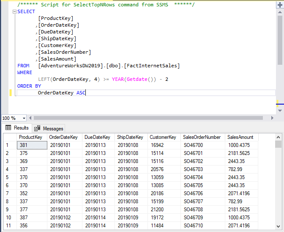Click results grid scrollbar up arrow
The image size is (284, 232).
point(279,137)
